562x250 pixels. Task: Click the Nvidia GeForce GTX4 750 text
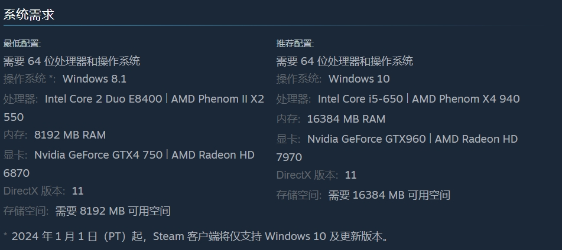coord(98,155)
